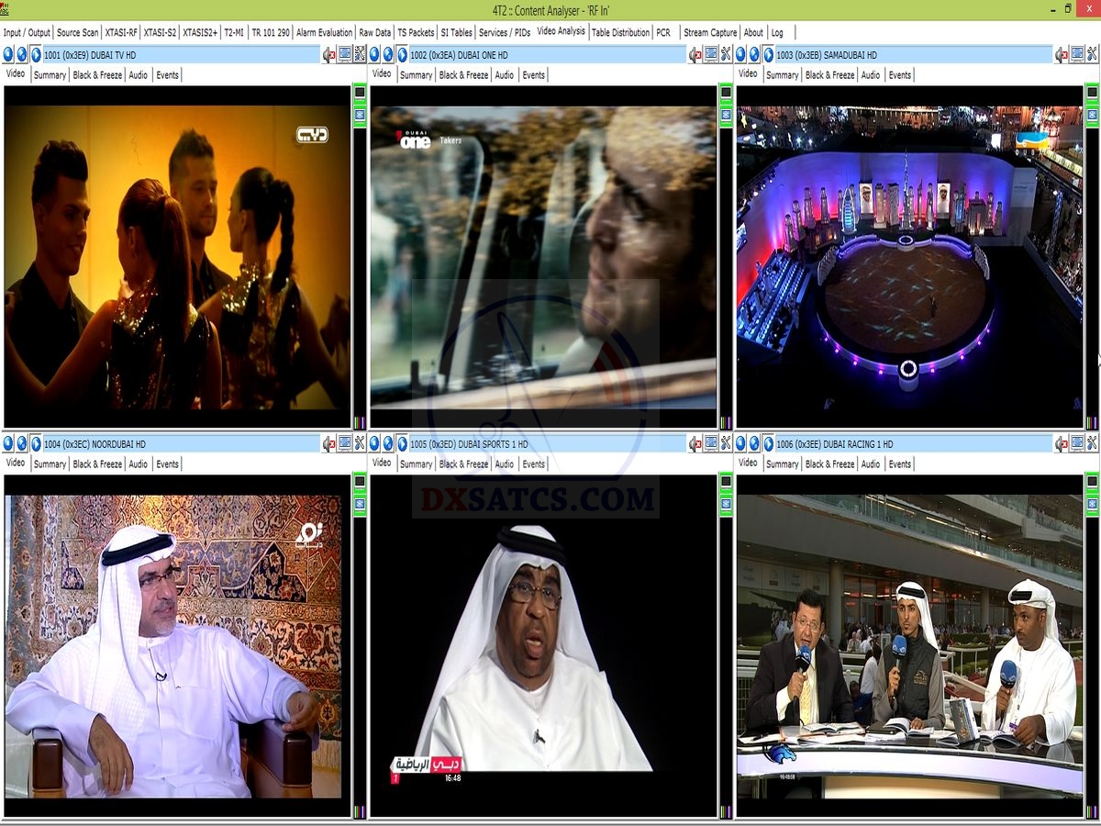
Task: Click the monitor icon in the DUBAI ONE HD panel
Action: tap(711, 55)
